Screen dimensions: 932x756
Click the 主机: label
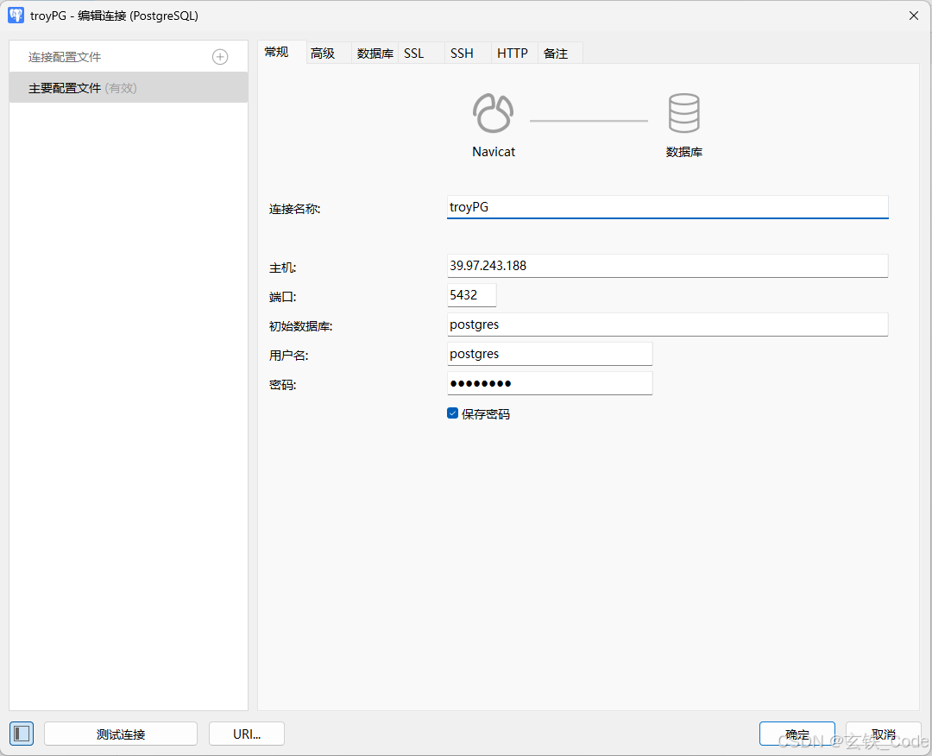(283, 268)
